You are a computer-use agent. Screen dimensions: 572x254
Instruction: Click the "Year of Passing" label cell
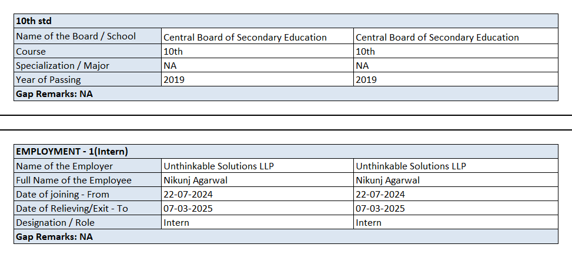pos(49,79)
